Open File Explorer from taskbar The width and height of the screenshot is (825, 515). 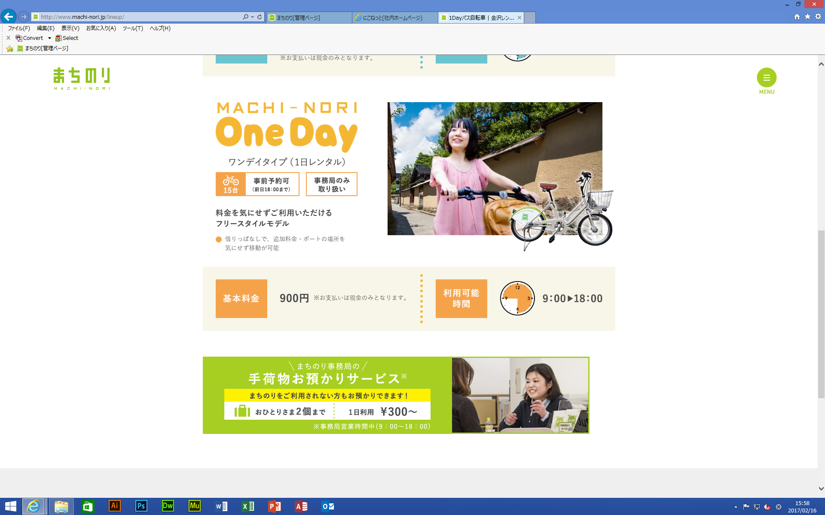pos(61,506)
